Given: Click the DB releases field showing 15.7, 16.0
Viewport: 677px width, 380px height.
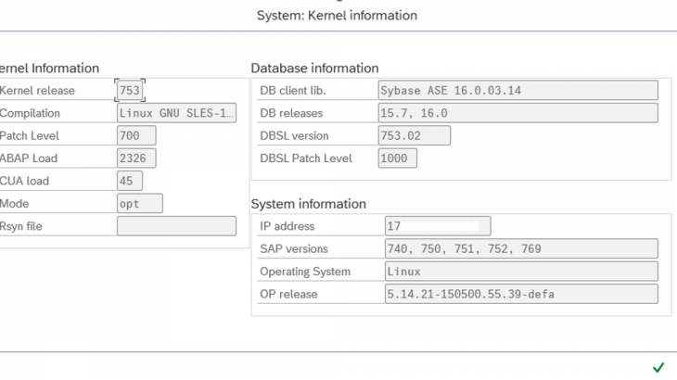Looking at the screenshot, I should click(x=517, y=113).
